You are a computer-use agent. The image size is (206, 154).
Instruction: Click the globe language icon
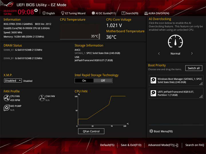click(44, 13)
